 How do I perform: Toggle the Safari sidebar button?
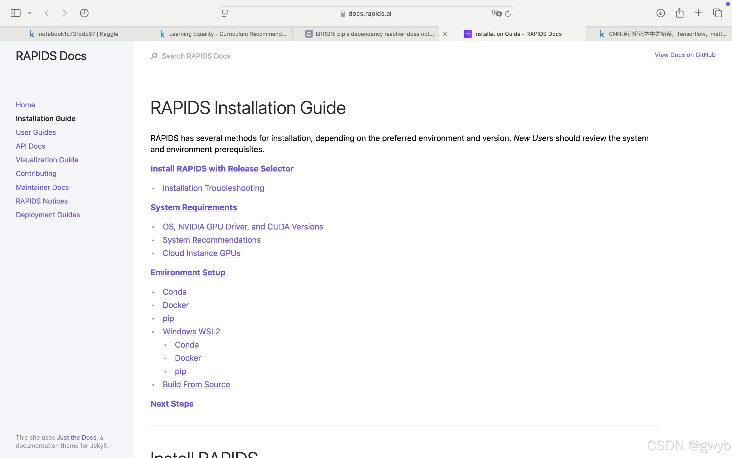pos(16,13)
